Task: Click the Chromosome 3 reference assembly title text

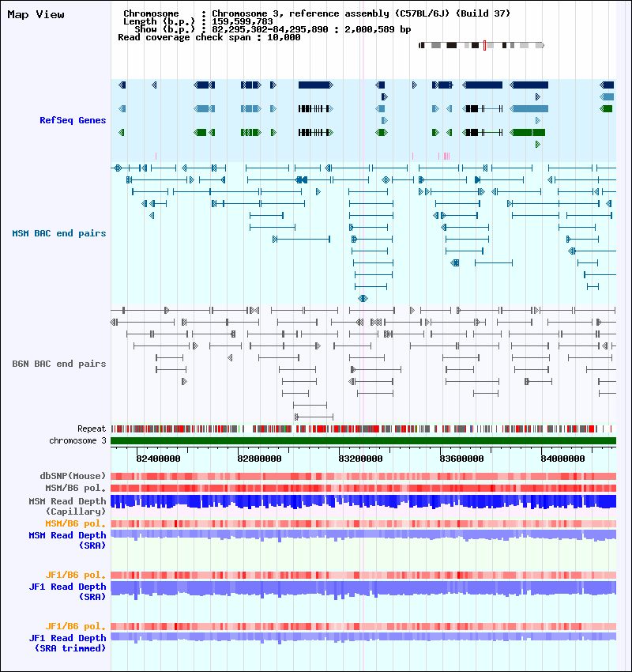Action: coord(361,13)
